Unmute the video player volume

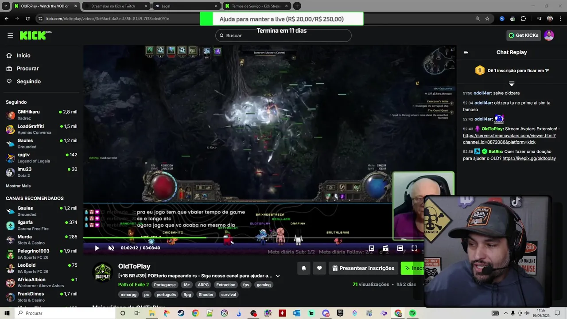point(111,248)
